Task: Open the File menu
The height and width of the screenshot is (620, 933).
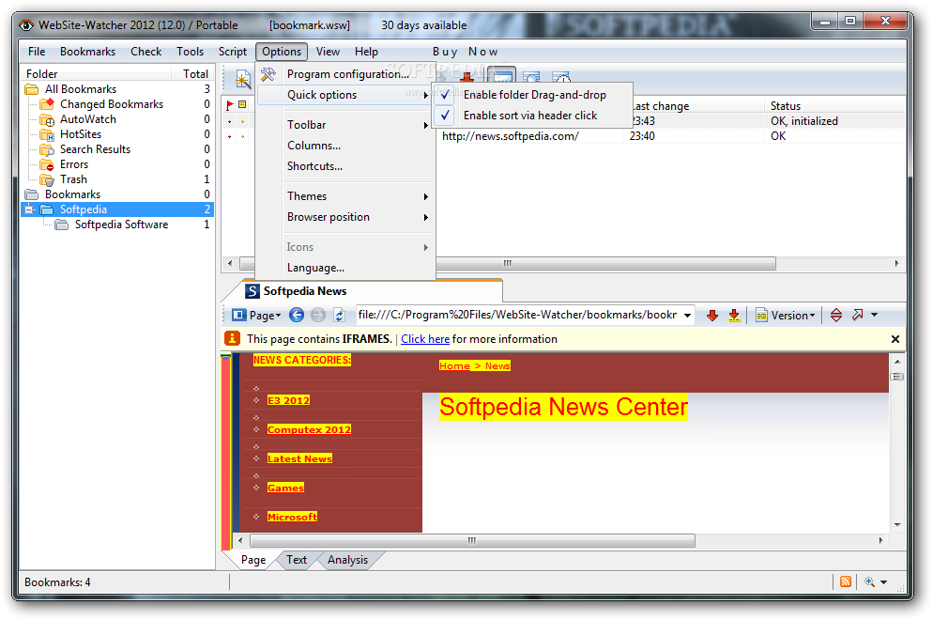Action: [37, 52]
